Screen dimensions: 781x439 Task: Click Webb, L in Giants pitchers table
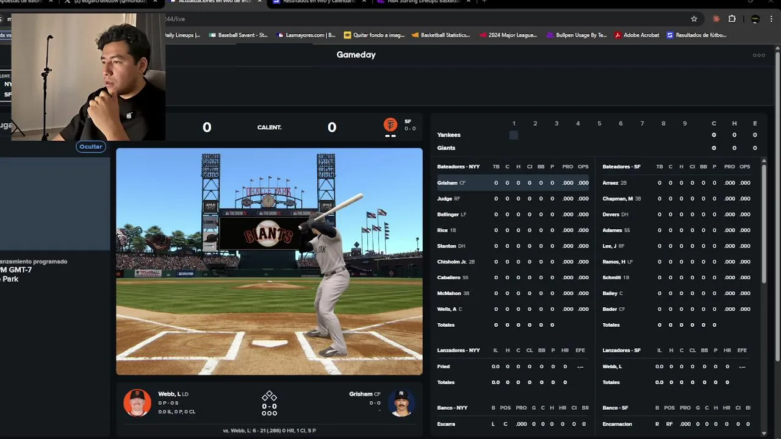click(x=612, y=366)
